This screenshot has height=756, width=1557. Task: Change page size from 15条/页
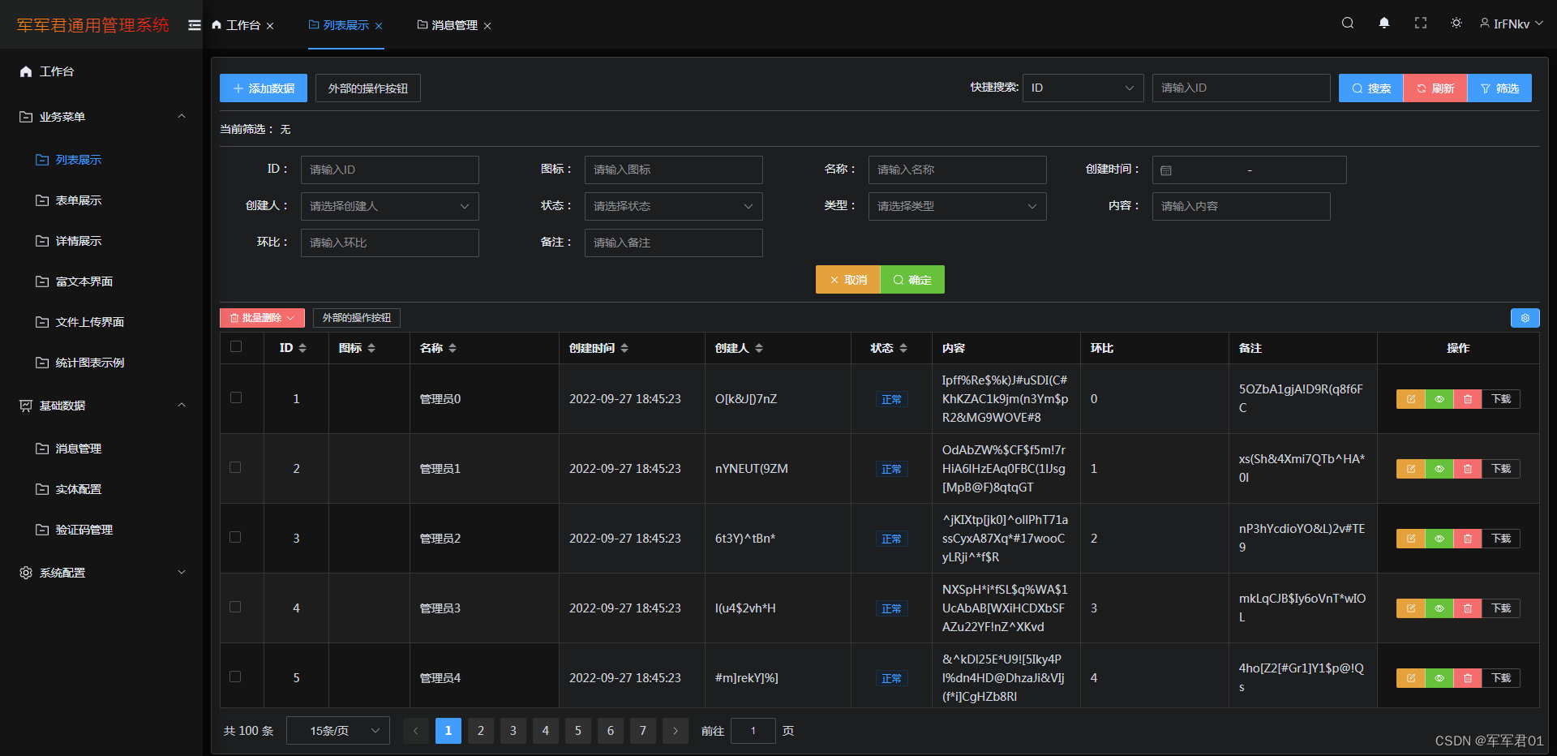(x=338, y=731)
